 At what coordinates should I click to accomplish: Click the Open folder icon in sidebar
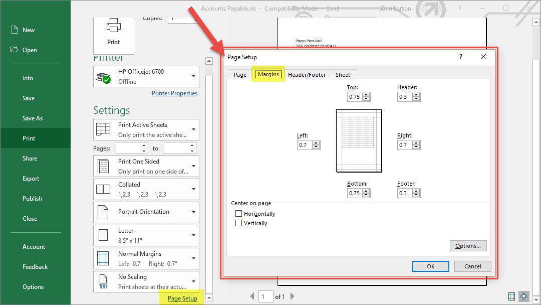click(14, 50)
